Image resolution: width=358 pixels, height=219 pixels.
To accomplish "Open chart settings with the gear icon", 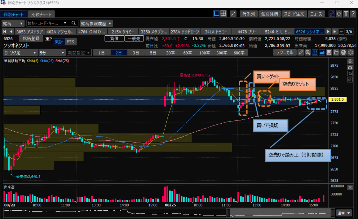I will [350, 53].
